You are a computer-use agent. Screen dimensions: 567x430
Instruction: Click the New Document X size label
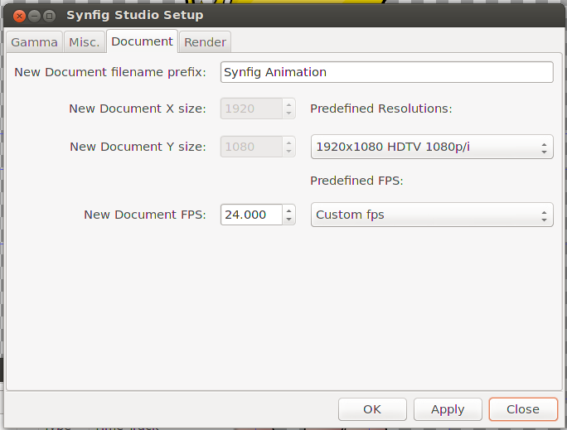(x=138, y=109)
